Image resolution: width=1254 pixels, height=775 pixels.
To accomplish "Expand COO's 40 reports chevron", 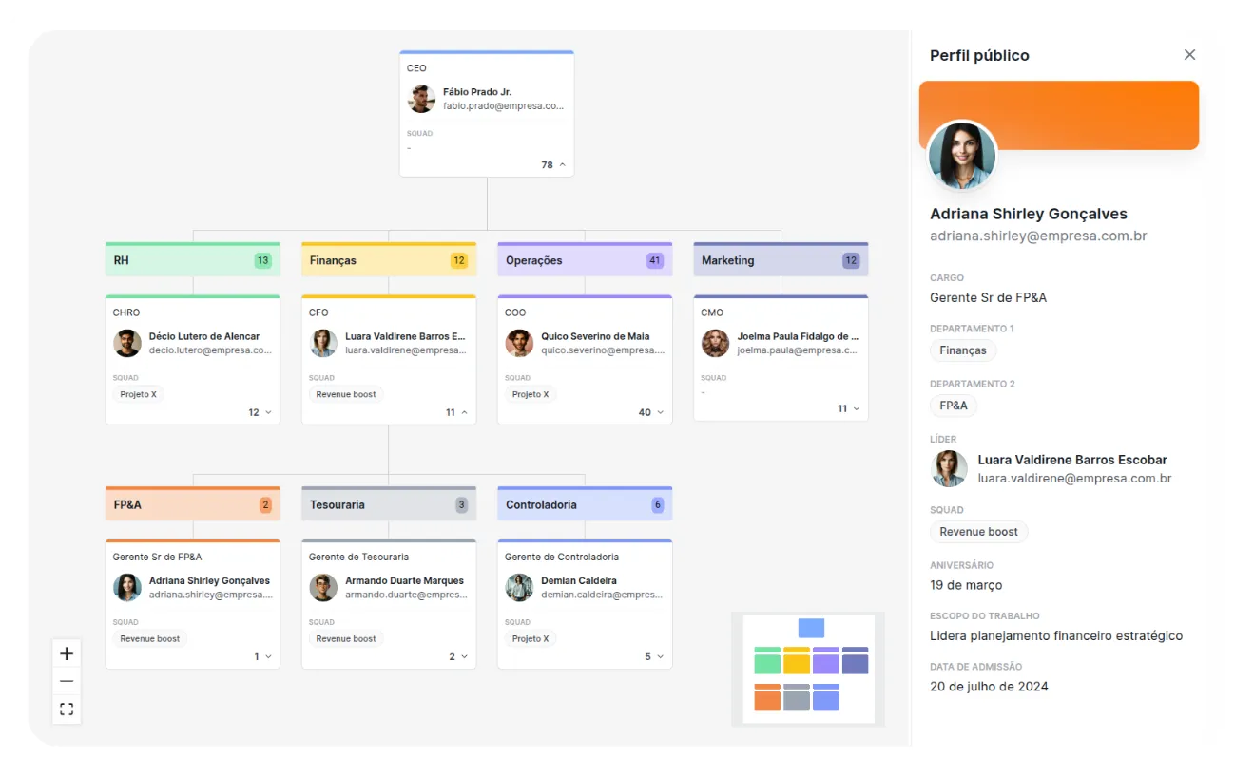I will click(660, 412).
